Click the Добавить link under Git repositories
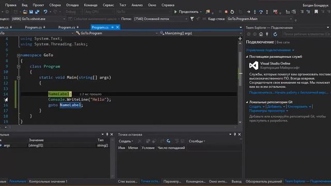 point(274,107)
